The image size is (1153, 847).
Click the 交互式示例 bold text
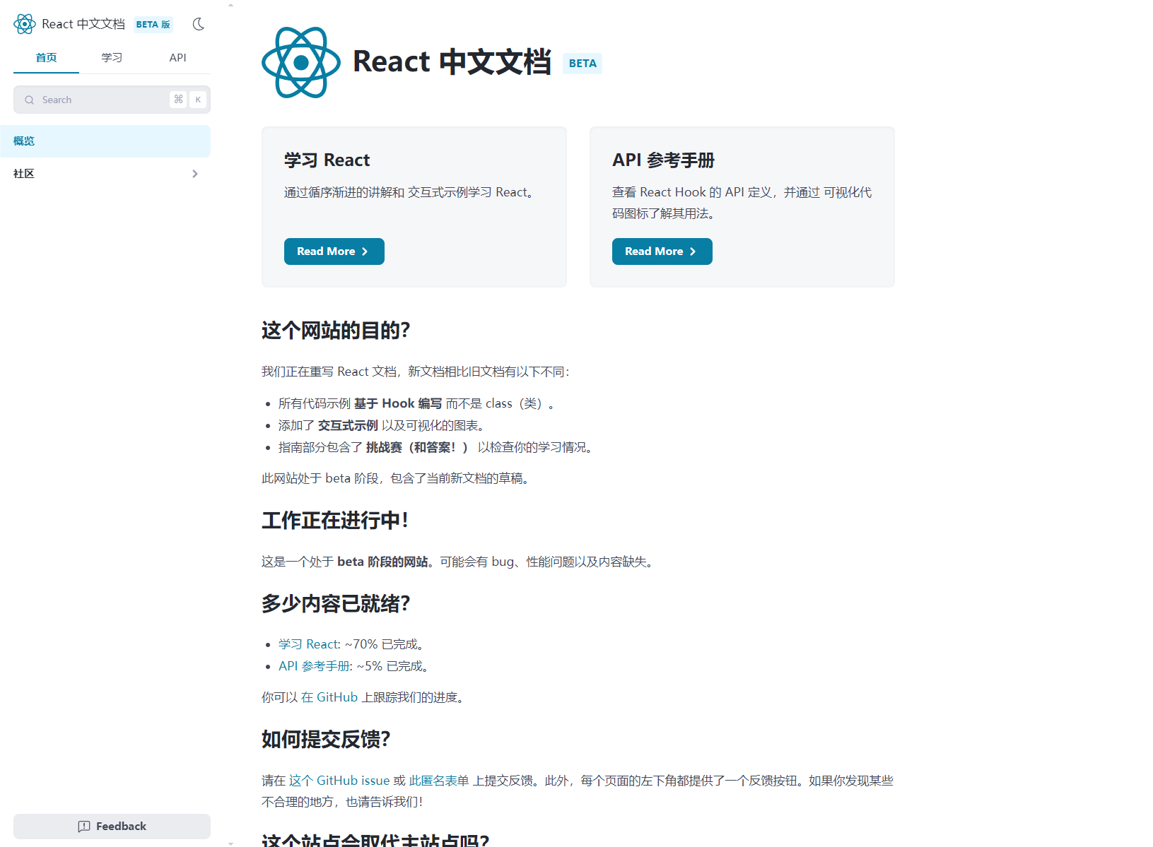[x=348, y=425]
